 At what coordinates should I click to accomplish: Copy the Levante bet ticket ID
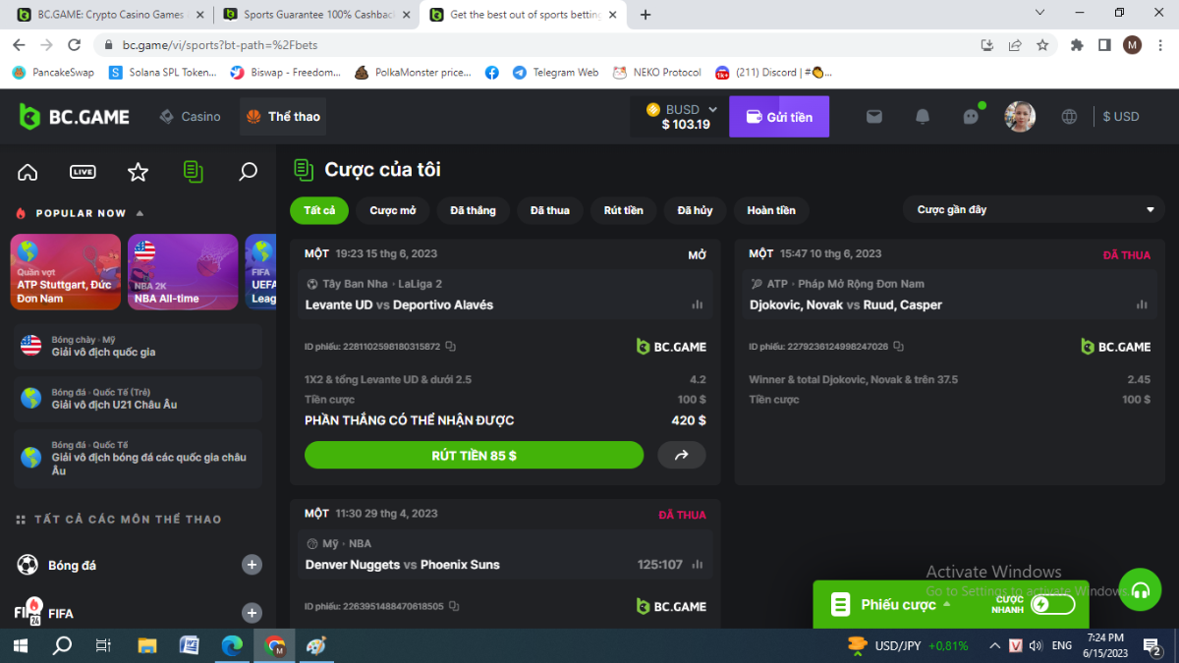pyautogui.click(x=450, y=347)
